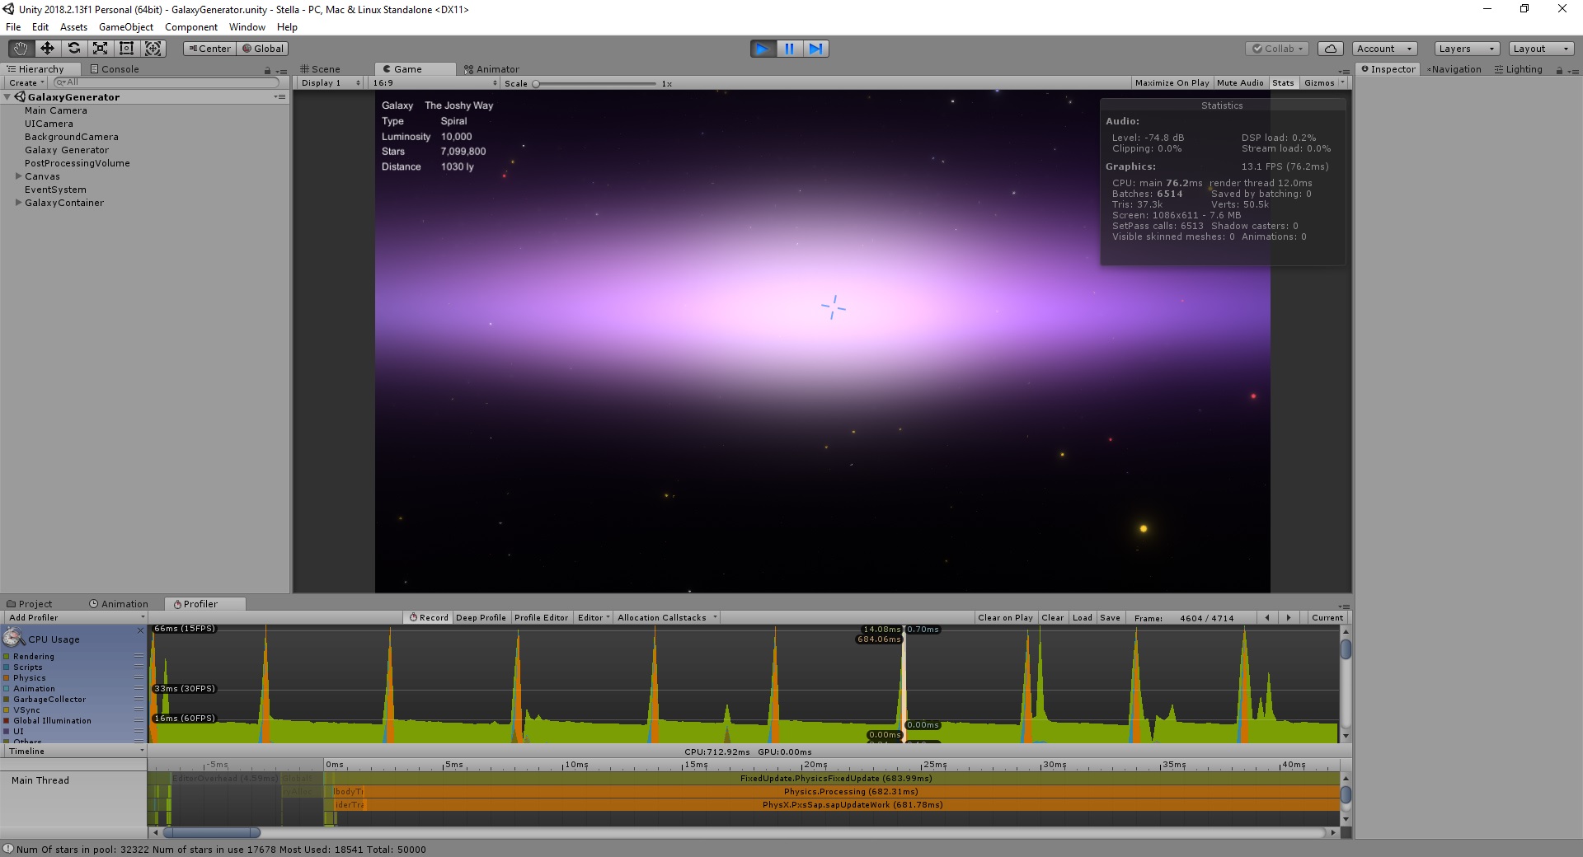Go to previous profiler frame
The image size is (1583, 857).
click(x=1267, y=617)
